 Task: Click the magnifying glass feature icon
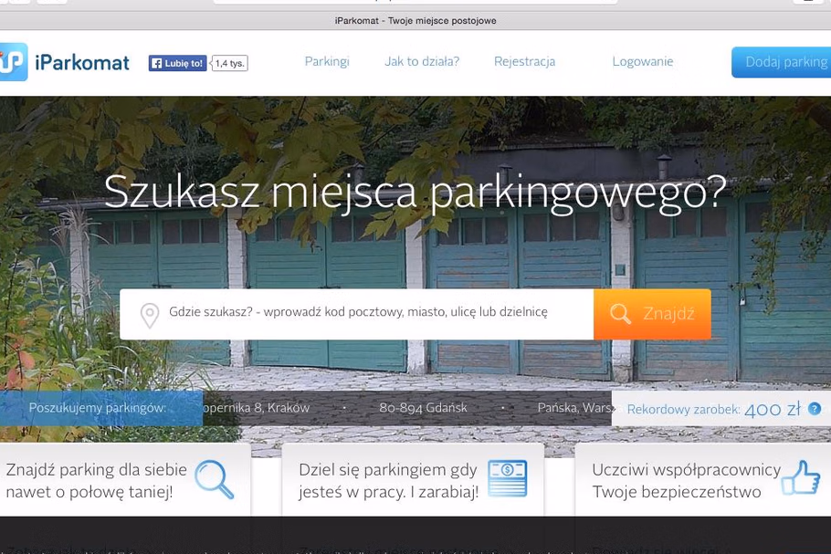point(215,480)
